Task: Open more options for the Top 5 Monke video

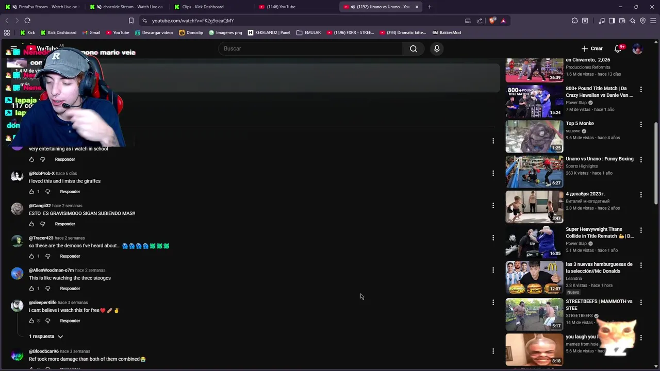Action: pyautogui.click(x=641, y=124)
